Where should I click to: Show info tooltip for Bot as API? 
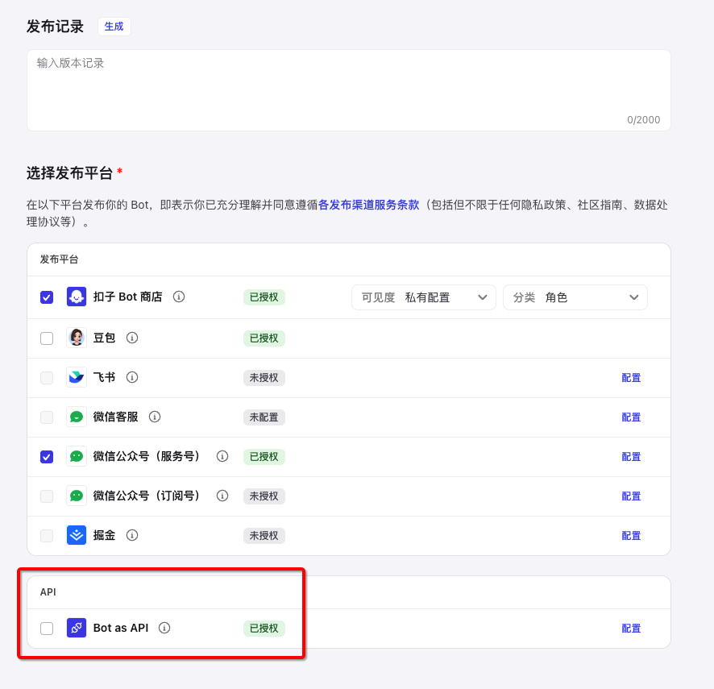click(x=164, y=628)
